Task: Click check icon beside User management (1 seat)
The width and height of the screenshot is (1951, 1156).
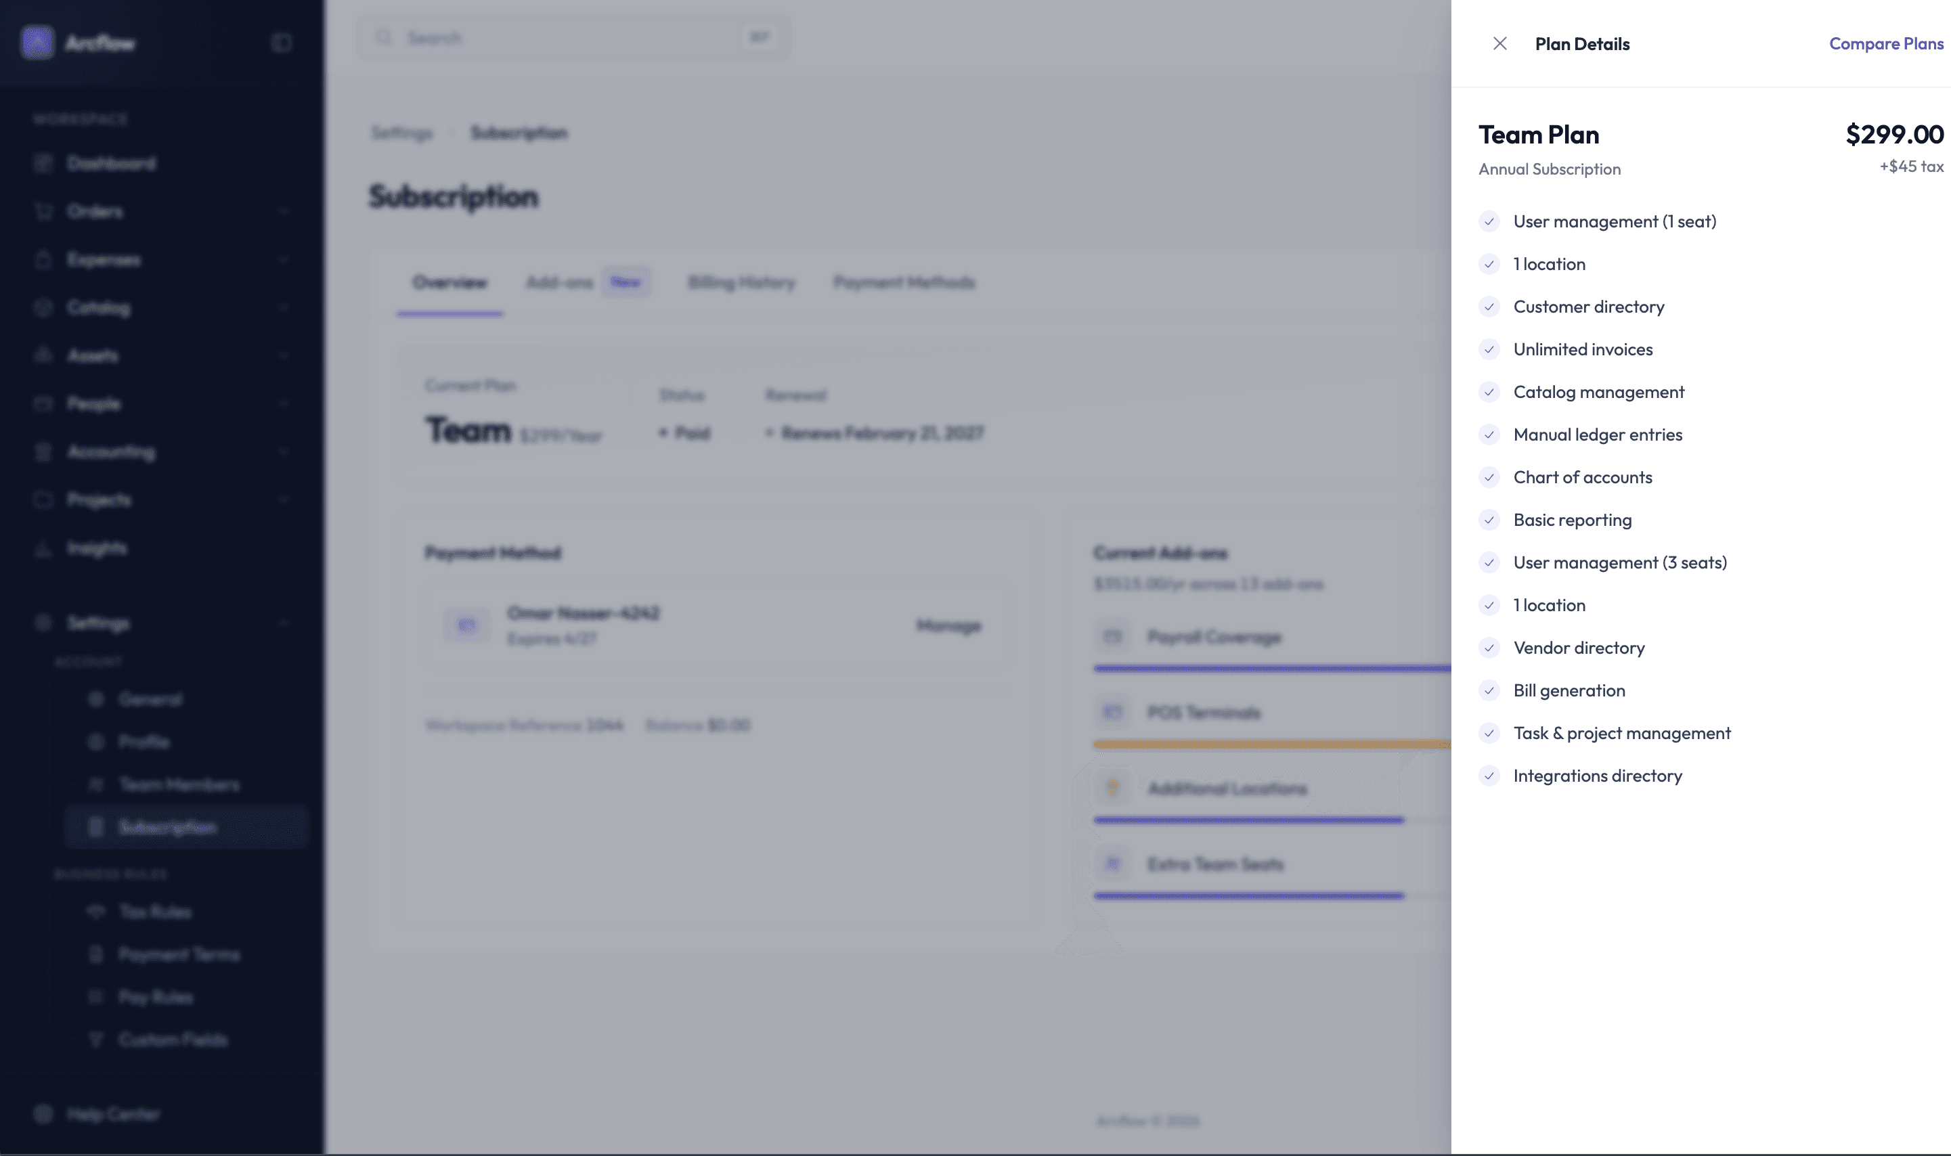Action: tap(1489, 222)
